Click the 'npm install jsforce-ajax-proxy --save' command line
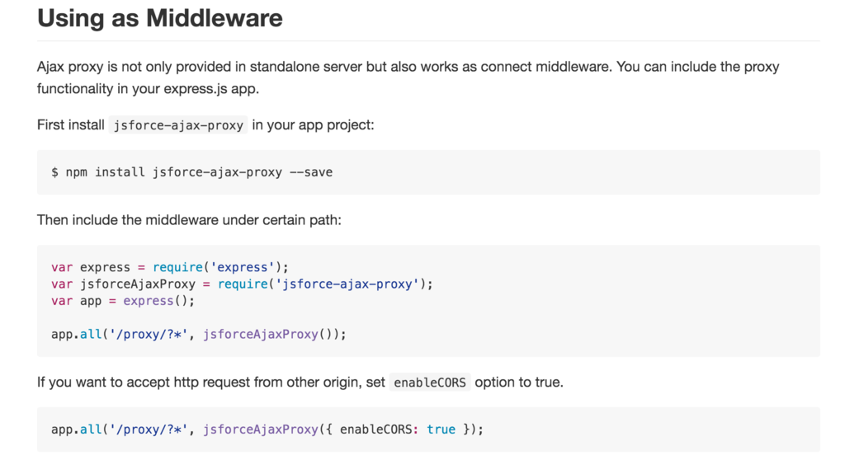Screen dimensions: 845x460 coord(191,172)
